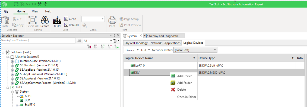The width and height of the screenshot is (307, 109).
Task: Open the Zoom level combo box
Action: click(93, 19)
